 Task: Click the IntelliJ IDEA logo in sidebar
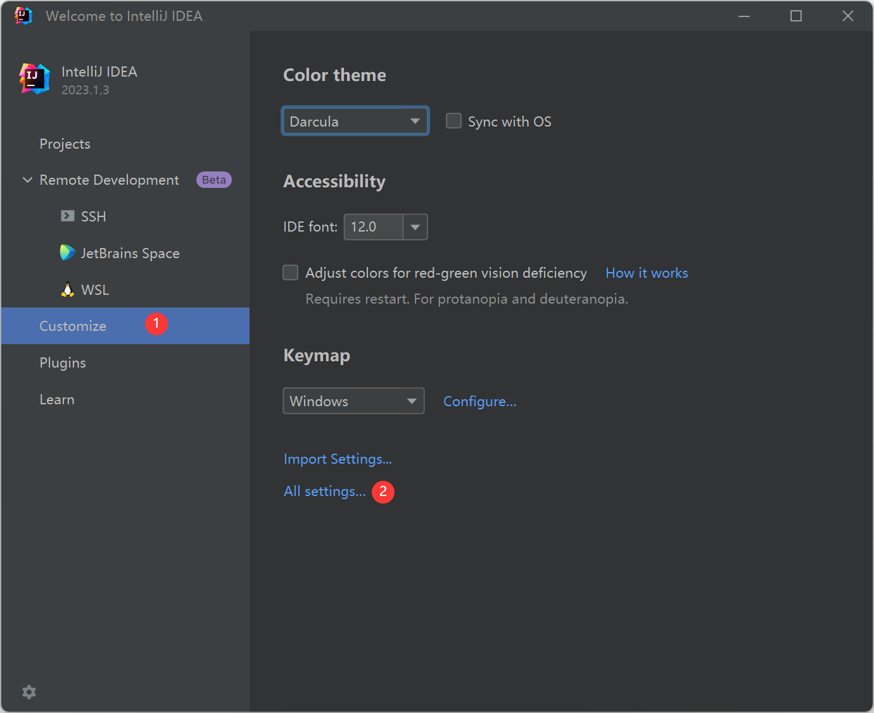(x=34, y=79)
